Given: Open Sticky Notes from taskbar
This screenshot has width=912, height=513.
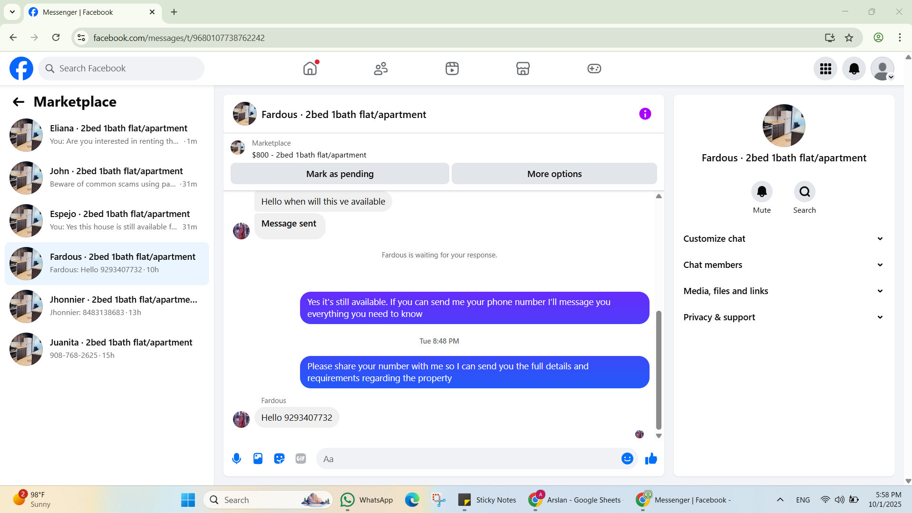Looking at the screenshot, I should click(x=487, y=500).
